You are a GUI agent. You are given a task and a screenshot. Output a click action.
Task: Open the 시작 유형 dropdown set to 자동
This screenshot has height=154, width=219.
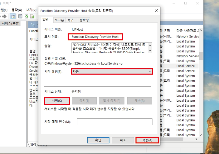click(112, 72)
